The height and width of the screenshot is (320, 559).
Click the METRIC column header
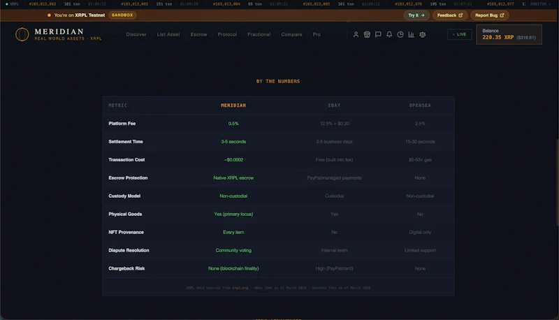coord(117,106)
